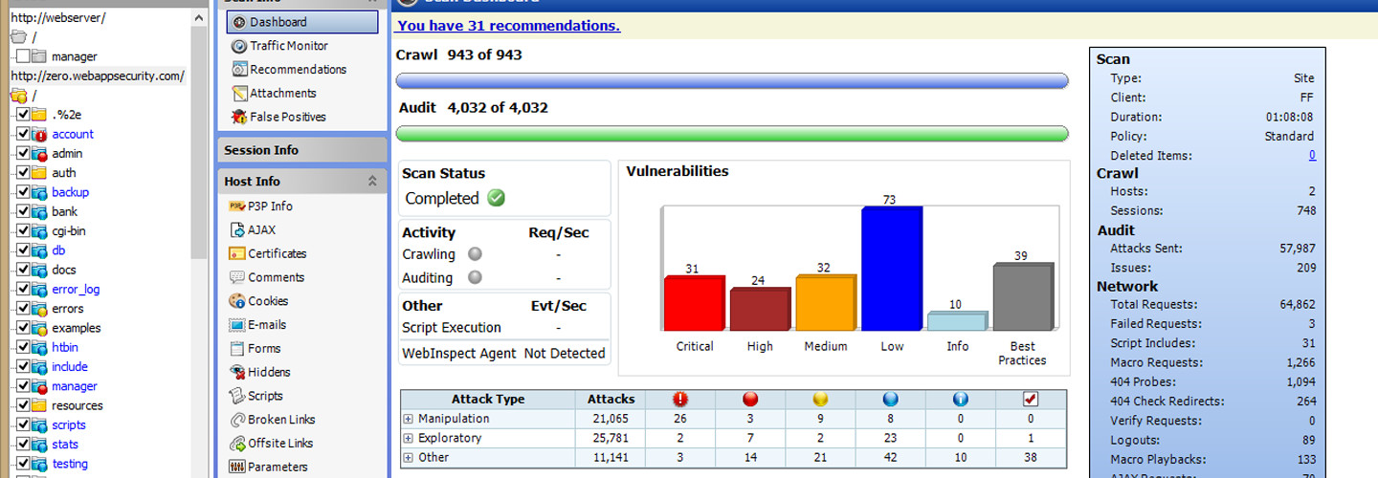Click the high severity red ball icon
Screen dimensions: 1378x478
[750, 400]
